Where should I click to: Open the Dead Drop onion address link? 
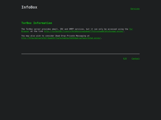61,38
